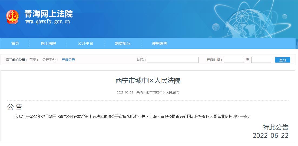This screenshot has height=146, width=298.
Task: Click the court emblem logo
Action: (x=12, y=17)
